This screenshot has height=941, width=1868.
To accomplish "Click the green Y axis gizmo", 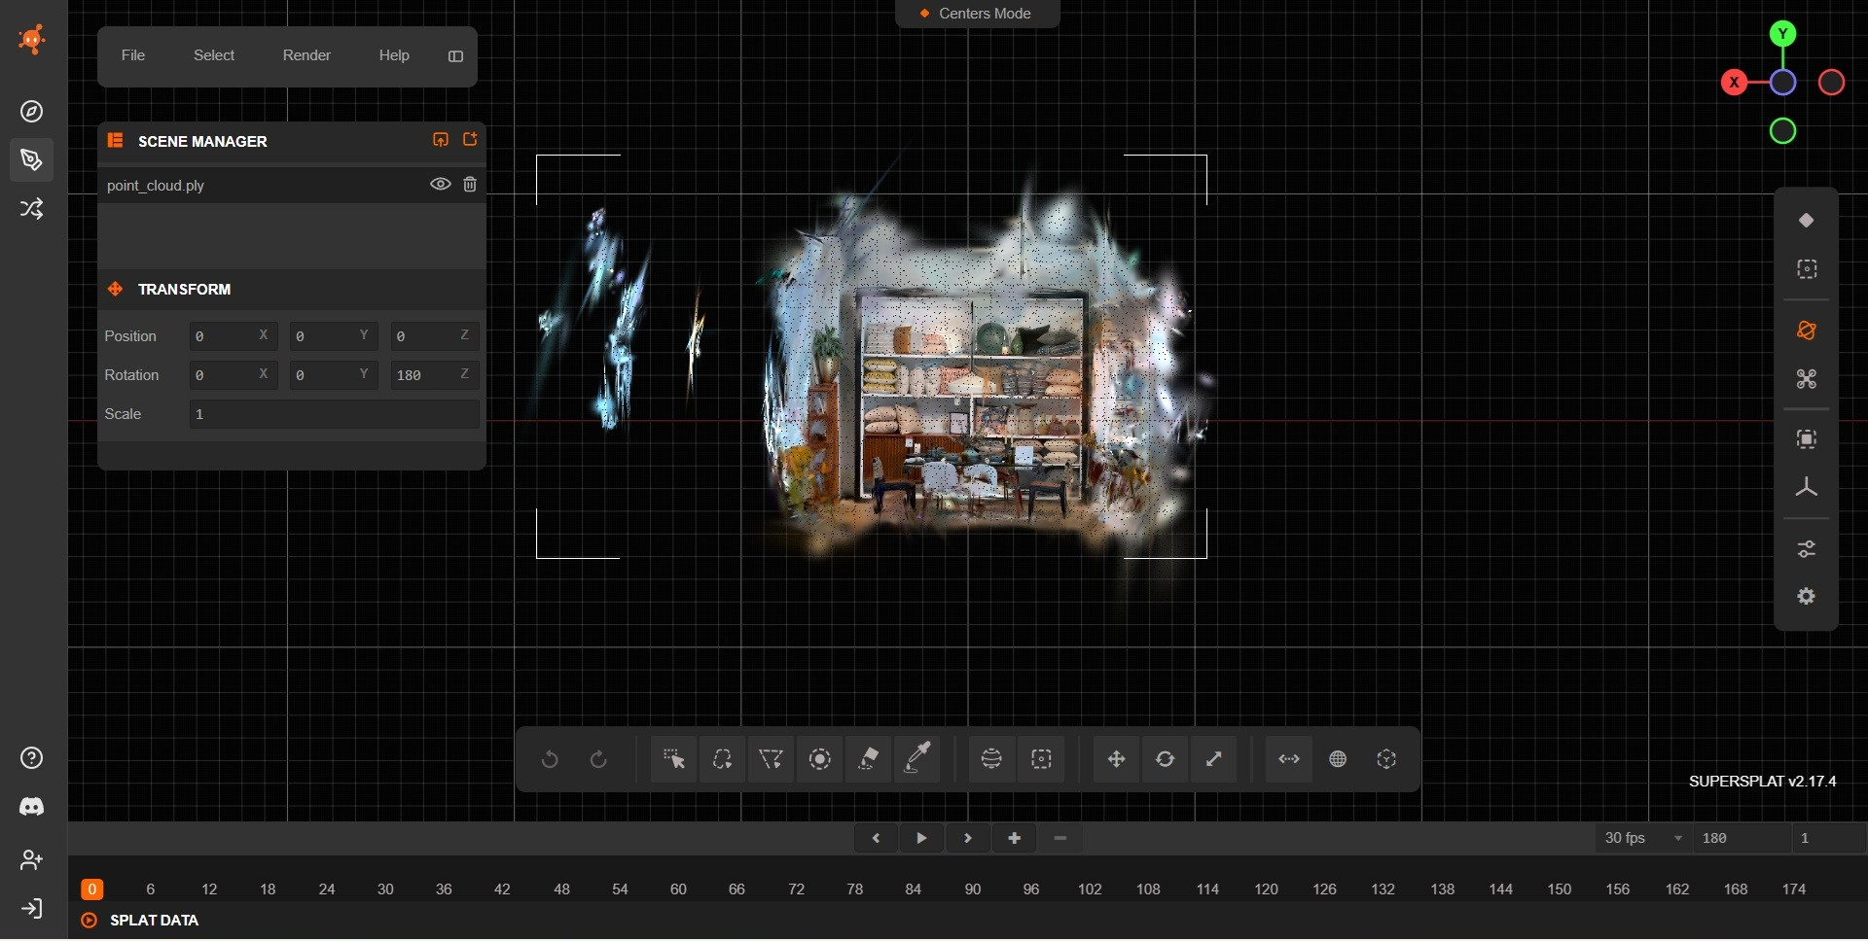I will point(1782,34).
